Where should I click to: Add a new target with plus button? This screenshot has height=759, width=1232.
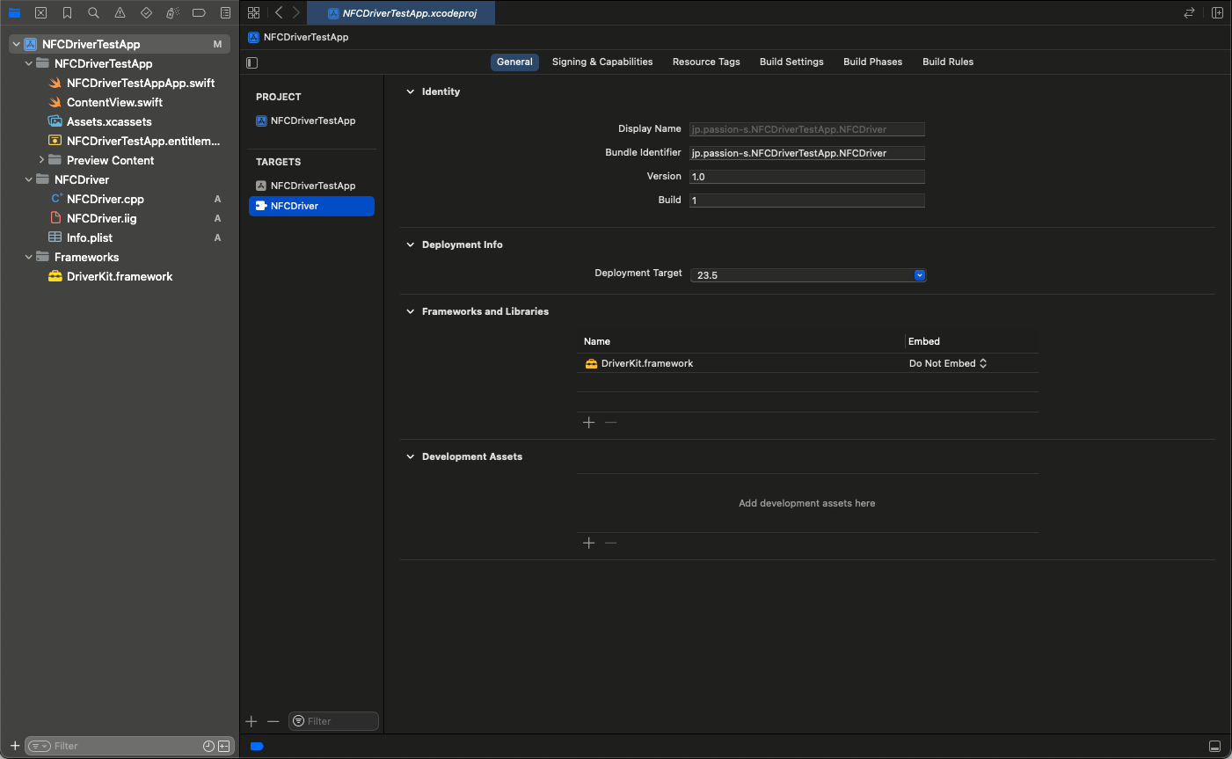(x=252, y=721)
